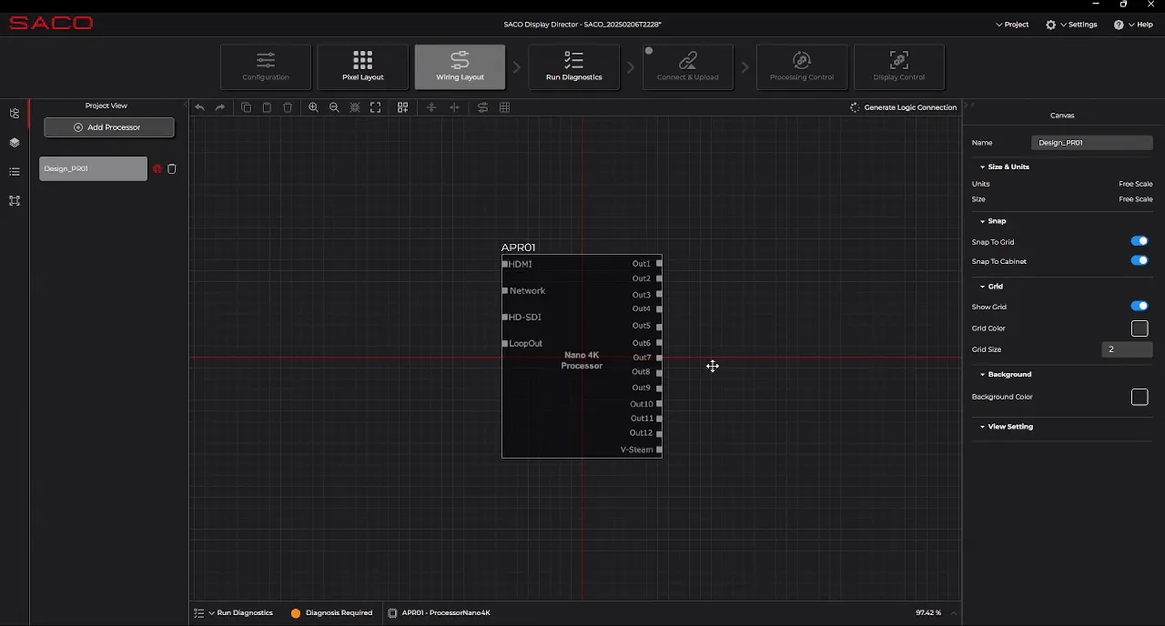Select the list view icon in the left sidebar

14,172
